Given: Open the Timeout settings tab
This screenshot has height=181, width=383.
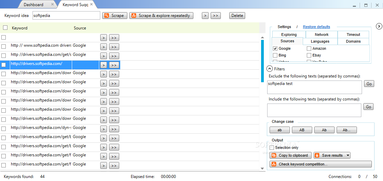Looking at the screenshot, I should [x=353, y=35].
